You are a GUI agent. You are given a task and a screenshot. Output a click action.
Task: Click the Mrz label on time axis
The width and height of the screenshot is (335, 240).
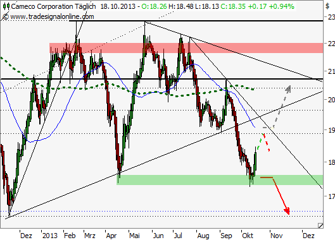click(90, 236)
